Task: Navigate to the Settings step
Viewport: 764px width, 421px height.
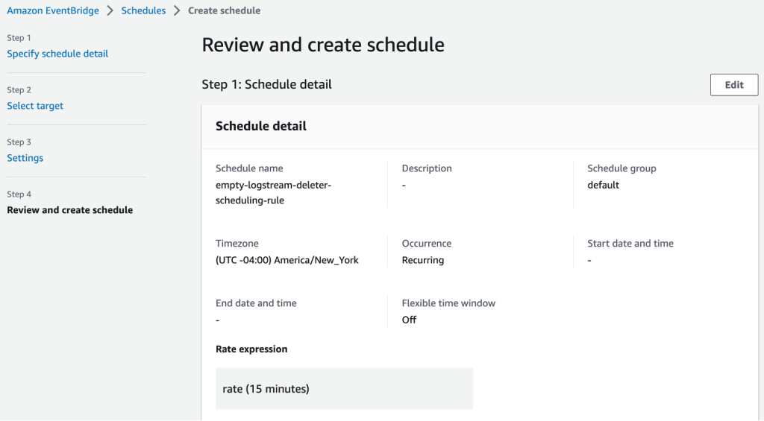Action: (25, 158)
